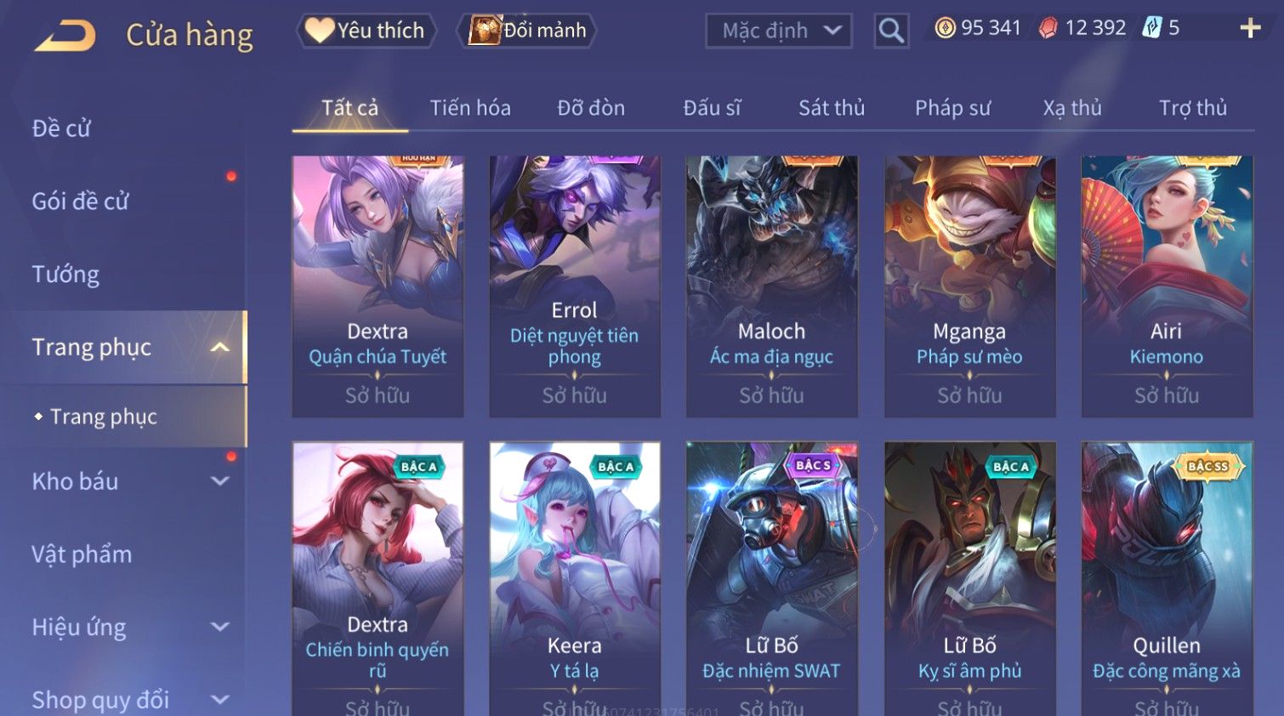Tap the red ruby currency icon

1048,28
